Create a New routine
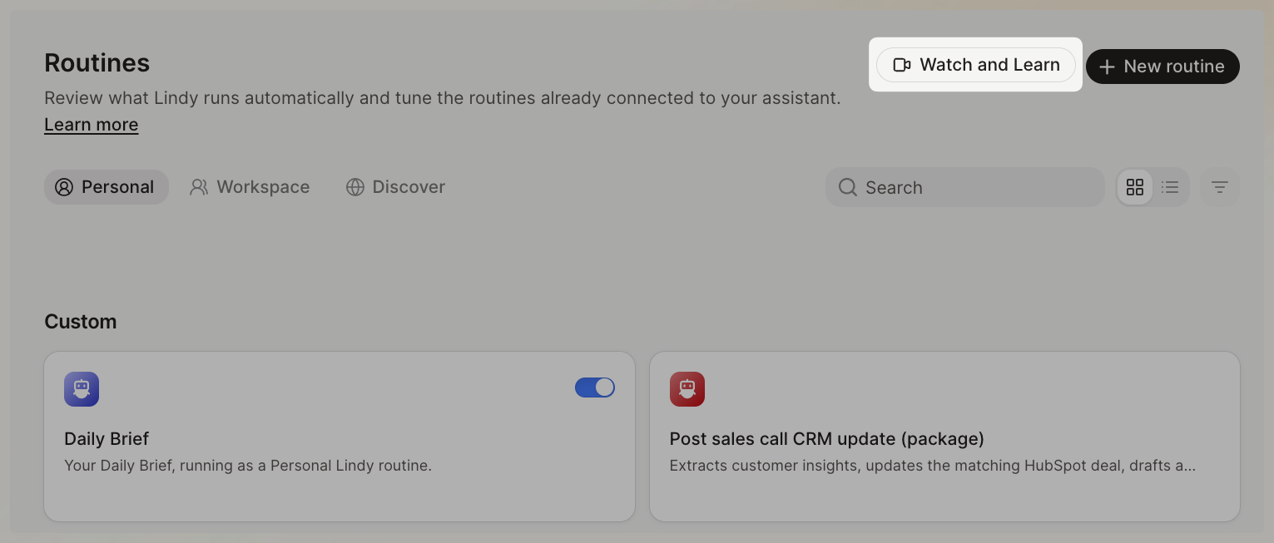 (1162, 67)
